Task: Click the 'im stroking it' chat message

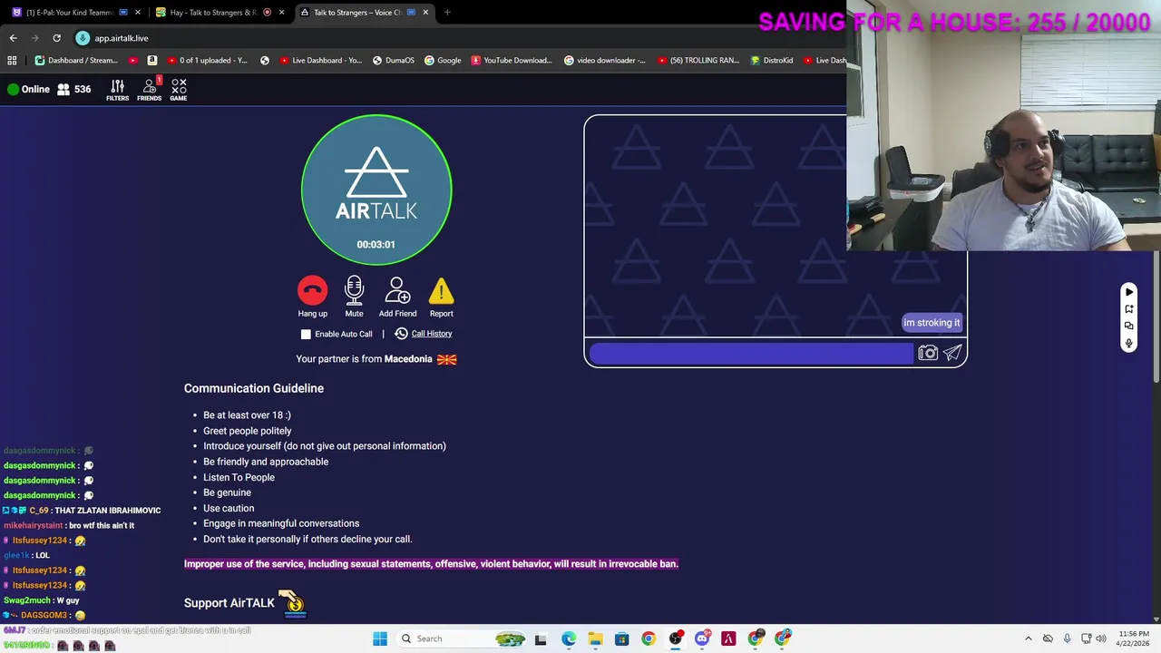Action: pos(932,323)
